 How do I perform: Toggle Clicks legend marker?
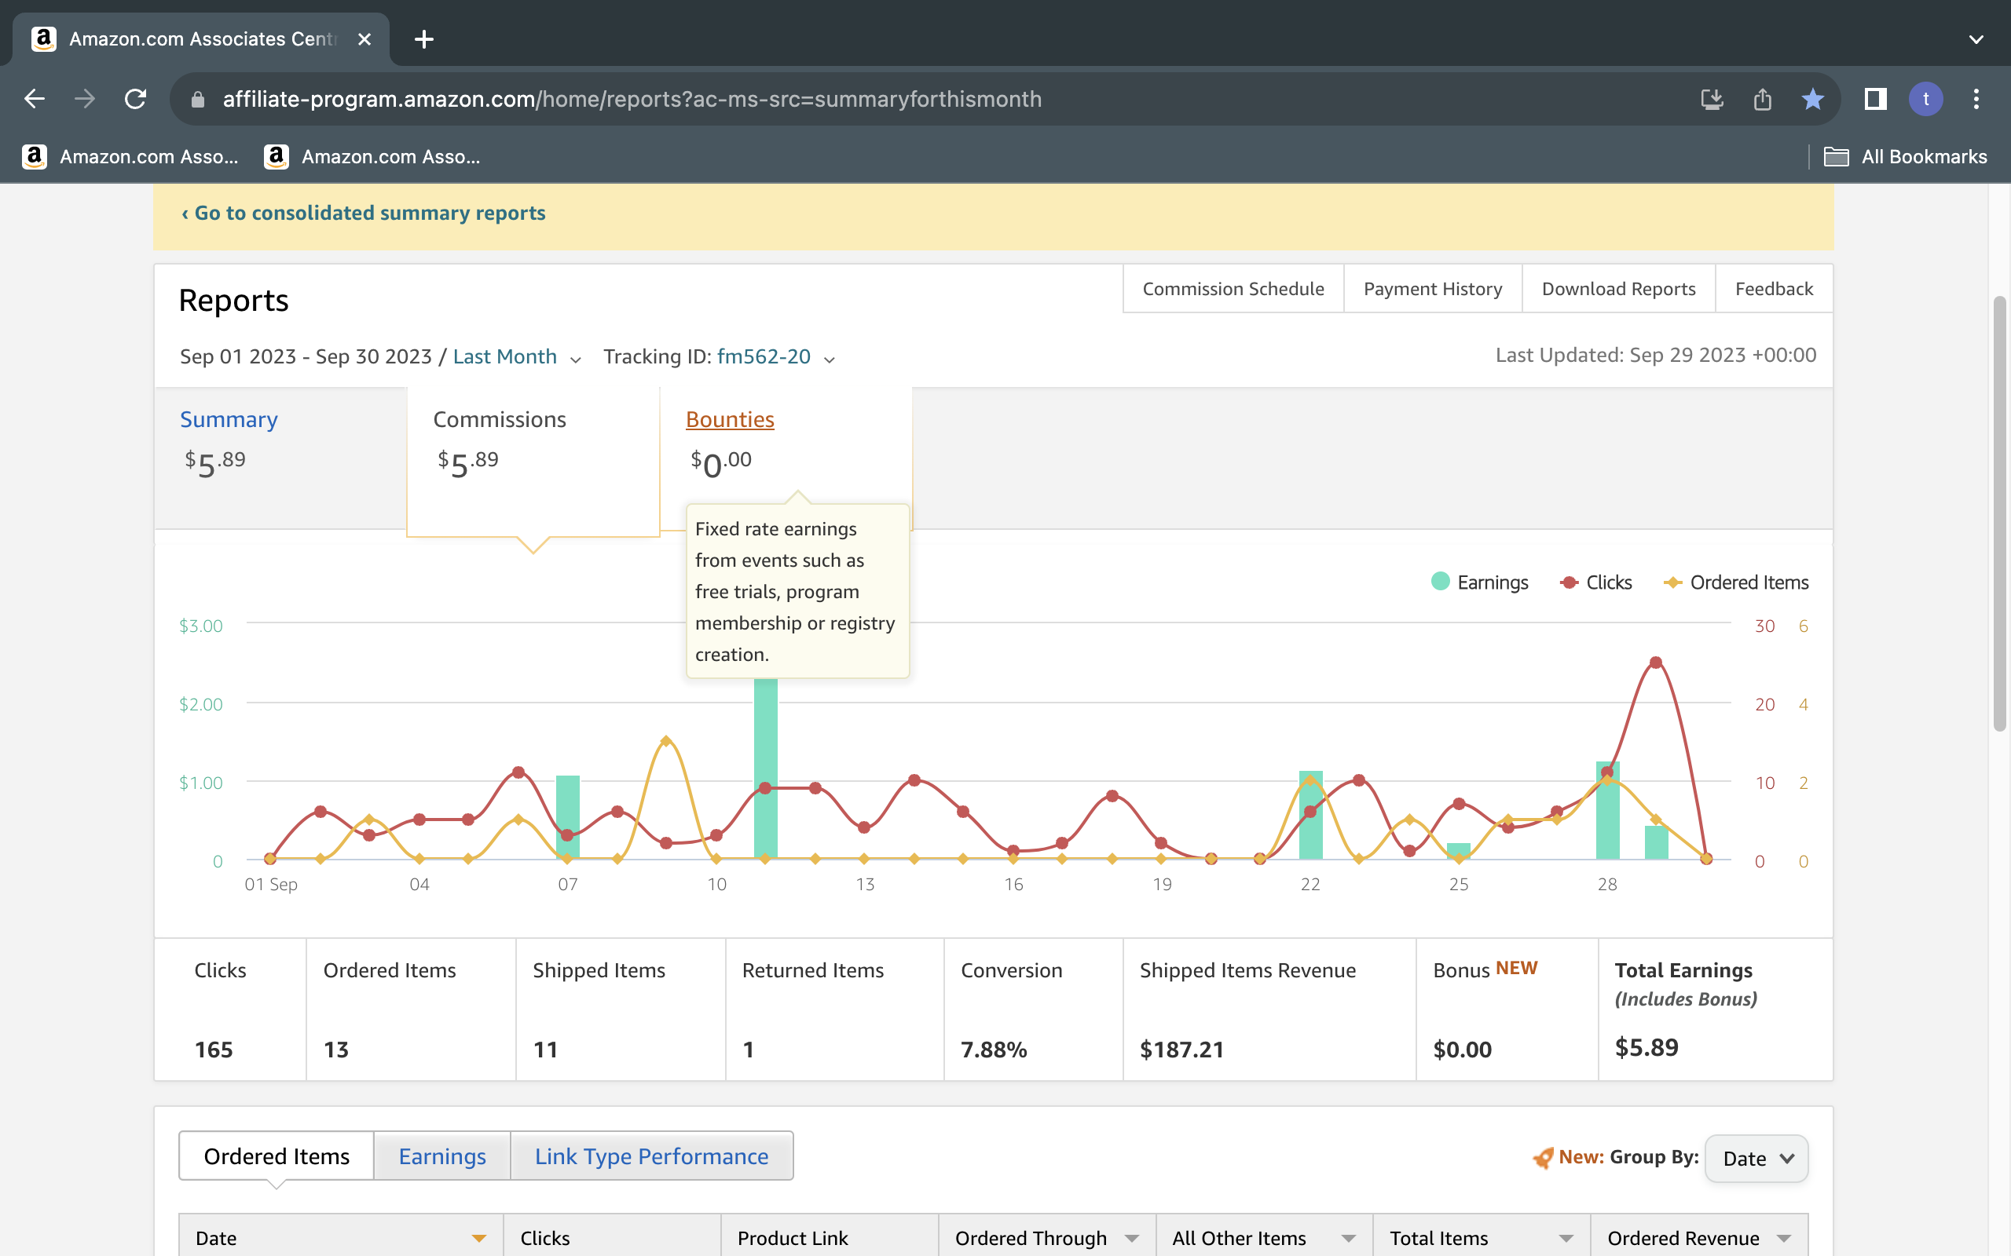(1569, 582)
